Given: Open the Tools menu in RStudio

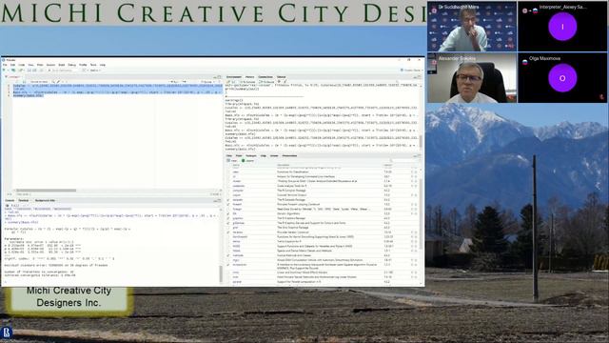Looking at the screenshot, I should (93, 65).
